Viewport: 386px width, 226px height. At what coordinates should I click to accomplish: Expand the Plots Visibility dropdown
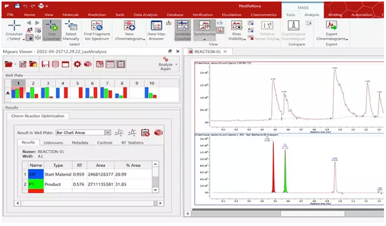click(236, 39)
